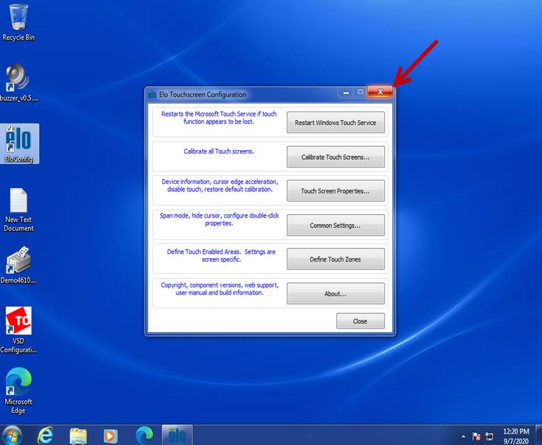Click the Elo app taskbar button
Screen dimensions: 542x445
pos(176,435)
